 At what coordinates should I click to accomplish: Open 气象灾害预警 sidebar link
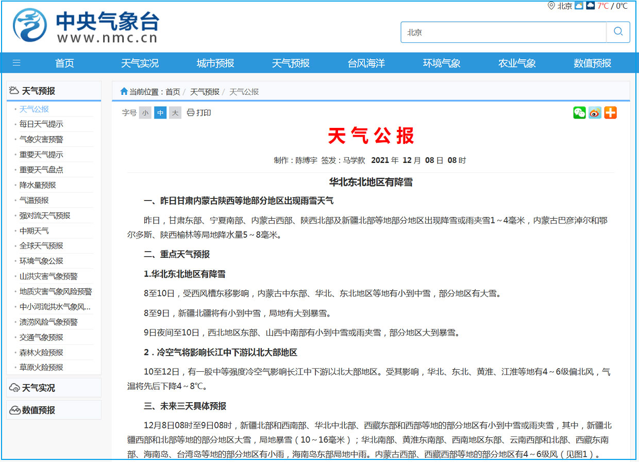[41, 139]
